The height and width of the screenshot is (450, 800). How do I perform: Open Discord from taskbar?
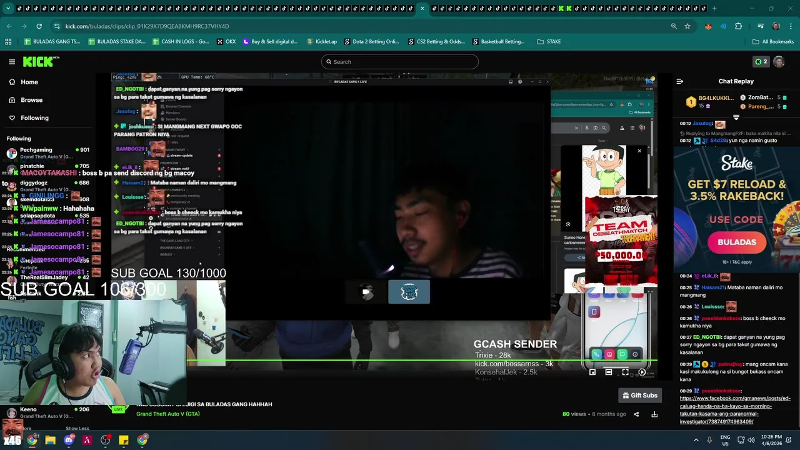coord(69,440)
